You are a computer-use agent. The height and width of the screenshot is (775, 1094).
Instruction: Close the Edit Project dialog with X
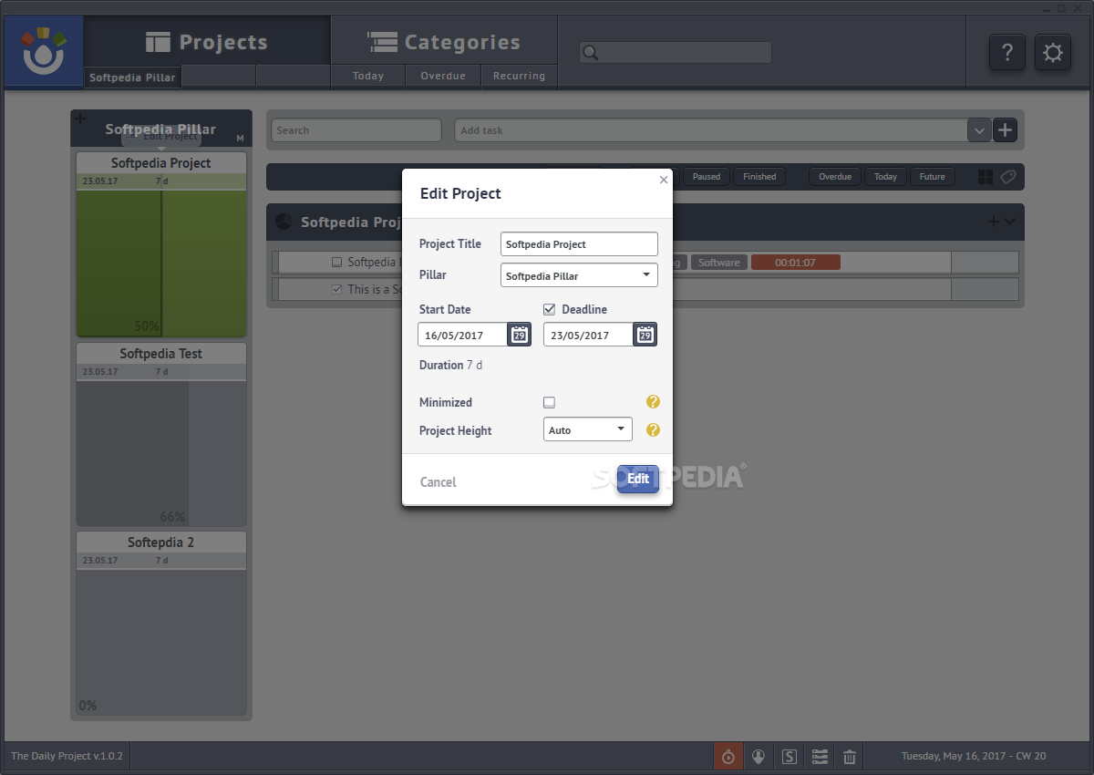click(x=664, y=181)
